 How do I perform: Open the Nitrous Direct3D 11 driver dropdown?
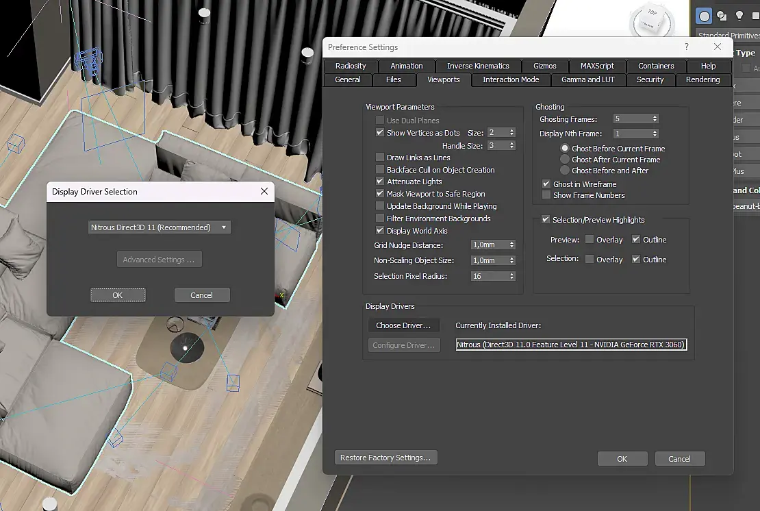click(160, 227)
